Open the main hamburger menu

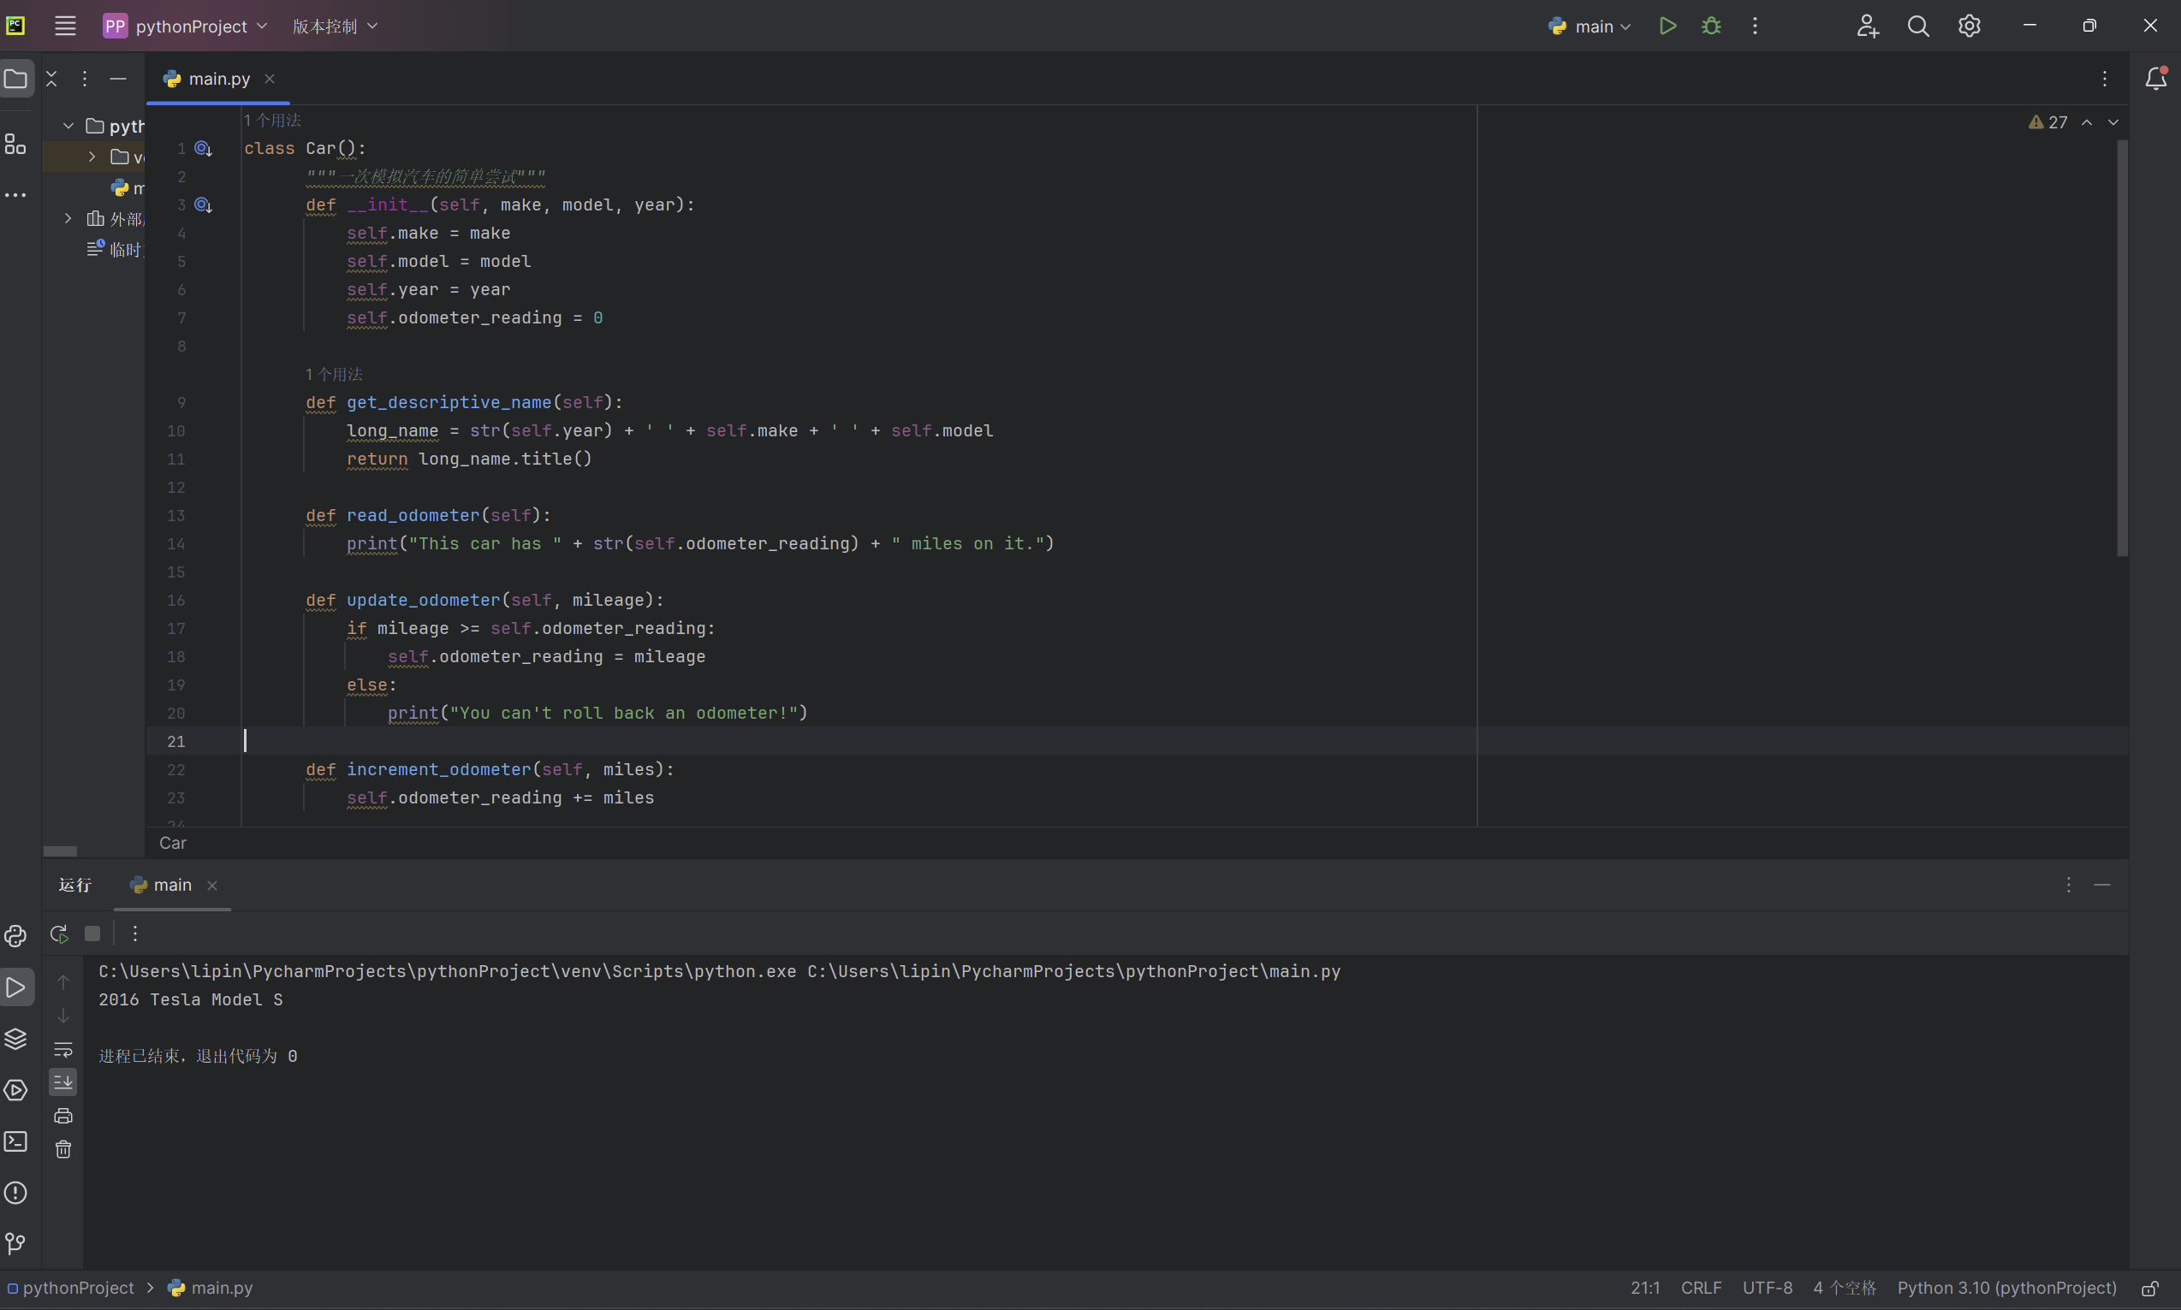click(x=65, y=26)
